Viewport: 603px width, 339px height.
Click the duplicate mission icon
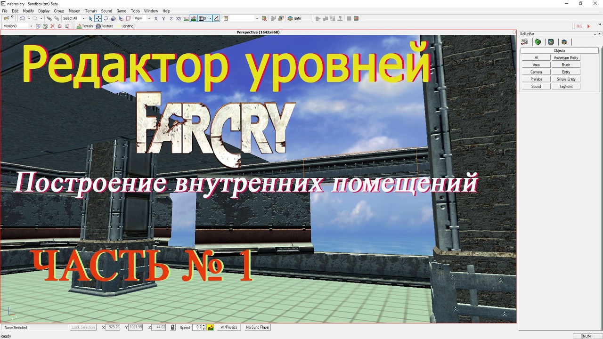click(45, 26)
